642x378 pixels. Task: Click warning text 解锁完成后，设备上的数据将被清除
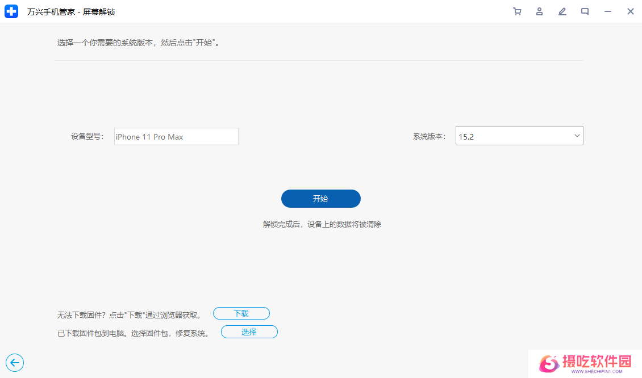click(322, 224)
